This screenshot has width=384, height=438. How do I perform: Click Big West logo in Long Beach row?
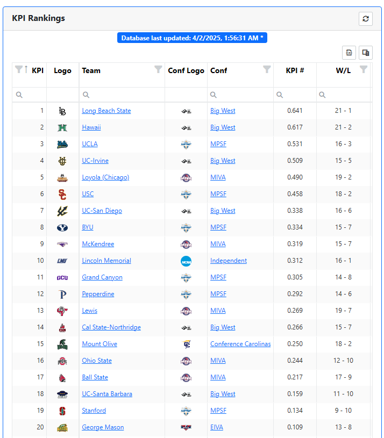pyautogui.click(x=186, y=111)
